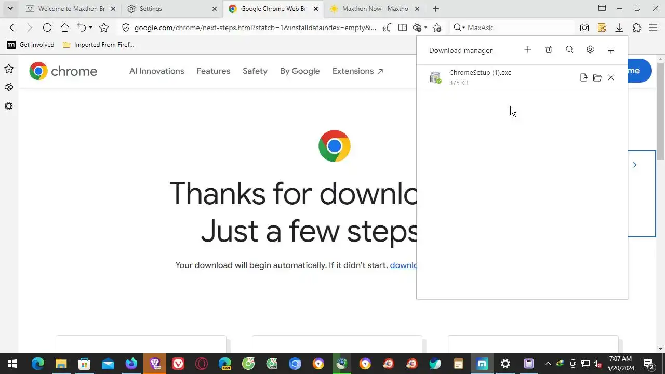Open the taskbar clock showing 7:07 AM
This screenshot has height=374, width=665.
click(x=621, y=364)
